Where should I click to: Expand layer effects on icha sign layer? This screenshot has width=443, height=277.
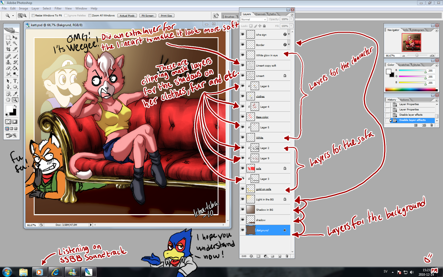[x=289, y=34]
